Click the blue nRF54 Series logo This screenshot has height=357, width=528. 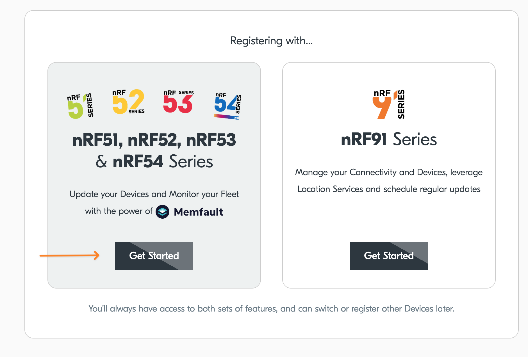pyautogui.click(x=228, y=106)
